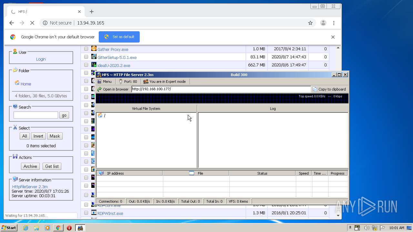Click the Not secure site info icon

coord(45,23)
